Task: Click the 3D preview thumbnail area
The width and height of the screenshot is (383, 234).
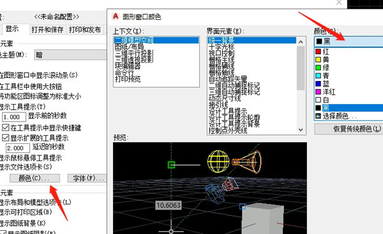Action: (210, 188)
